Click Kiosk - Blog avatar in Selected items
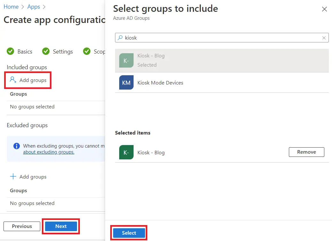The image size is (332, 241). (x=126, y=152)
